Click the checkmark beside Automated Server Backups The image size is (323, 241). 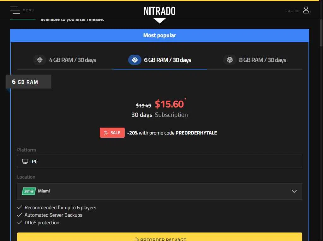pos(20,215)
